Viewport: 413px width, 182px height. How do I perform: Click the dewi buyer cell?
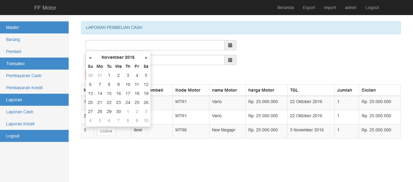[x=152, y=131]
